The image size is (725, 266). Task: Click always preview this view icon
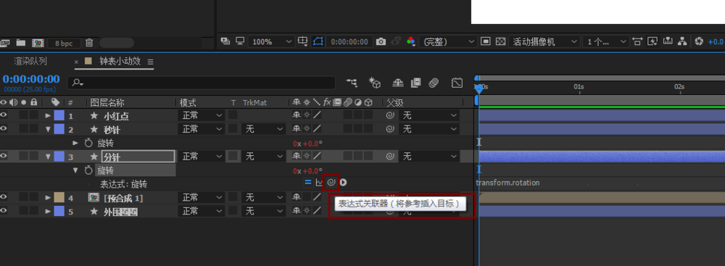tap(225, 41)
